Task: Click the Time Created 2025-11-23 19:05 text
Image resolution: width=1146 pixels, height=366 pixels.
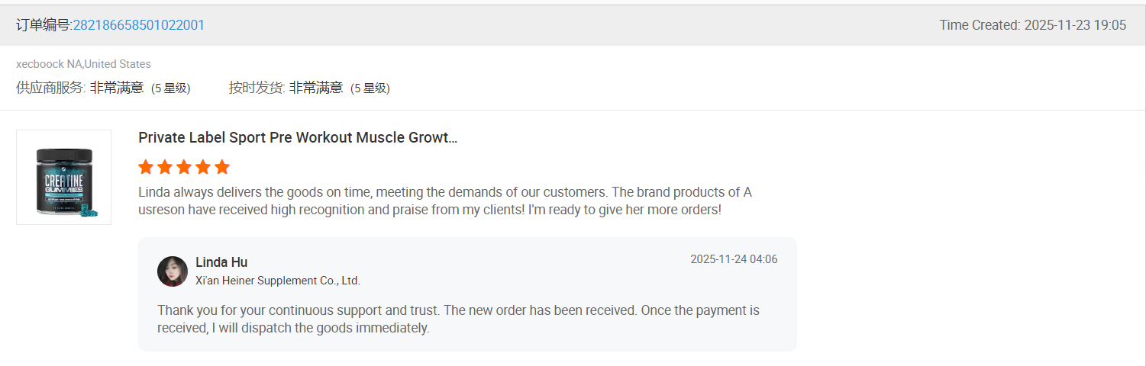Action: pos(1032,25)
